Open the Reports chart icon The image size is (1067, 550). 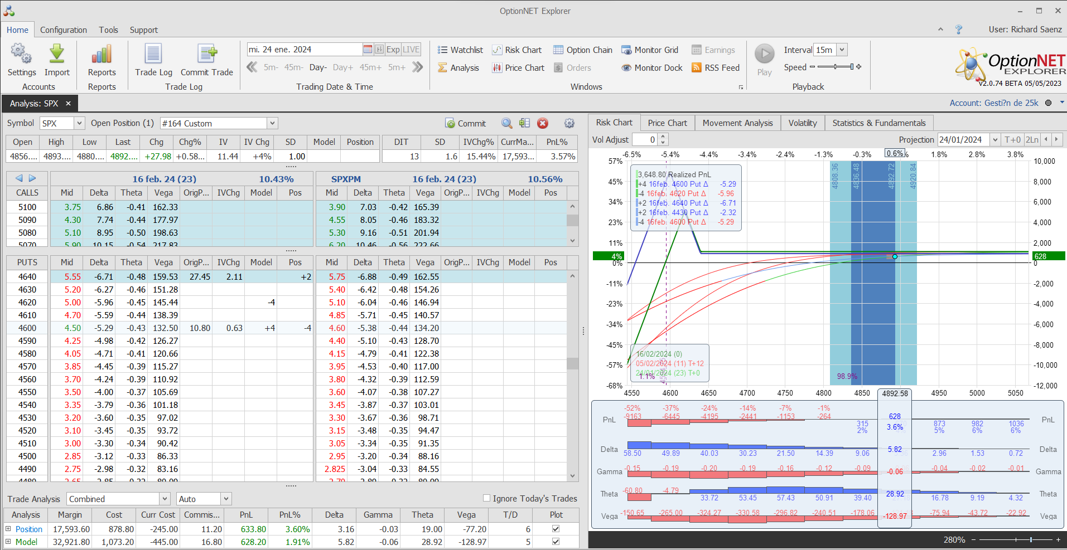click(102, 55)
